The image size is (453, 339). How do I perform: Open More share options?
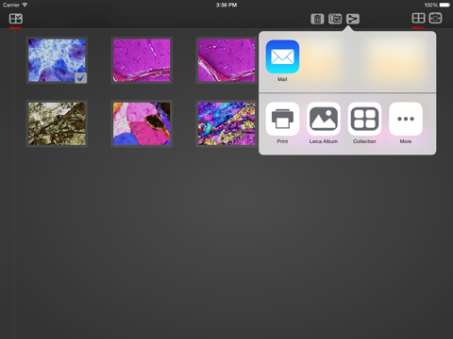click(x=406, y=119)
